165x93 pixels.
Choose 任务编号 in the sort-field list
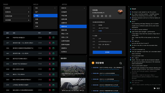tap(73, 12)
